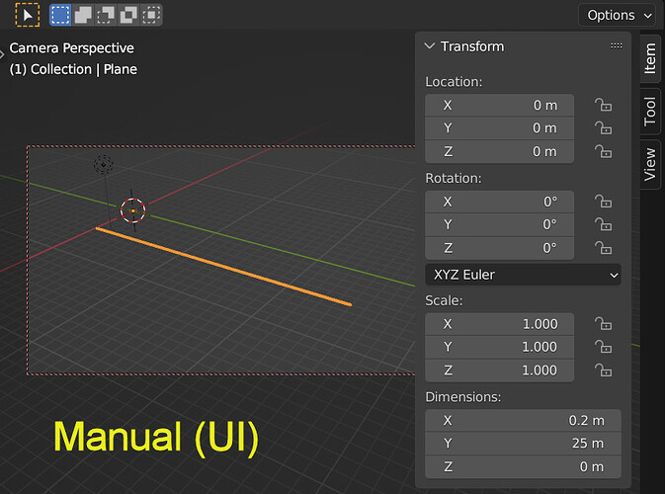Edit Location Y value field

(x=499, y=128)
